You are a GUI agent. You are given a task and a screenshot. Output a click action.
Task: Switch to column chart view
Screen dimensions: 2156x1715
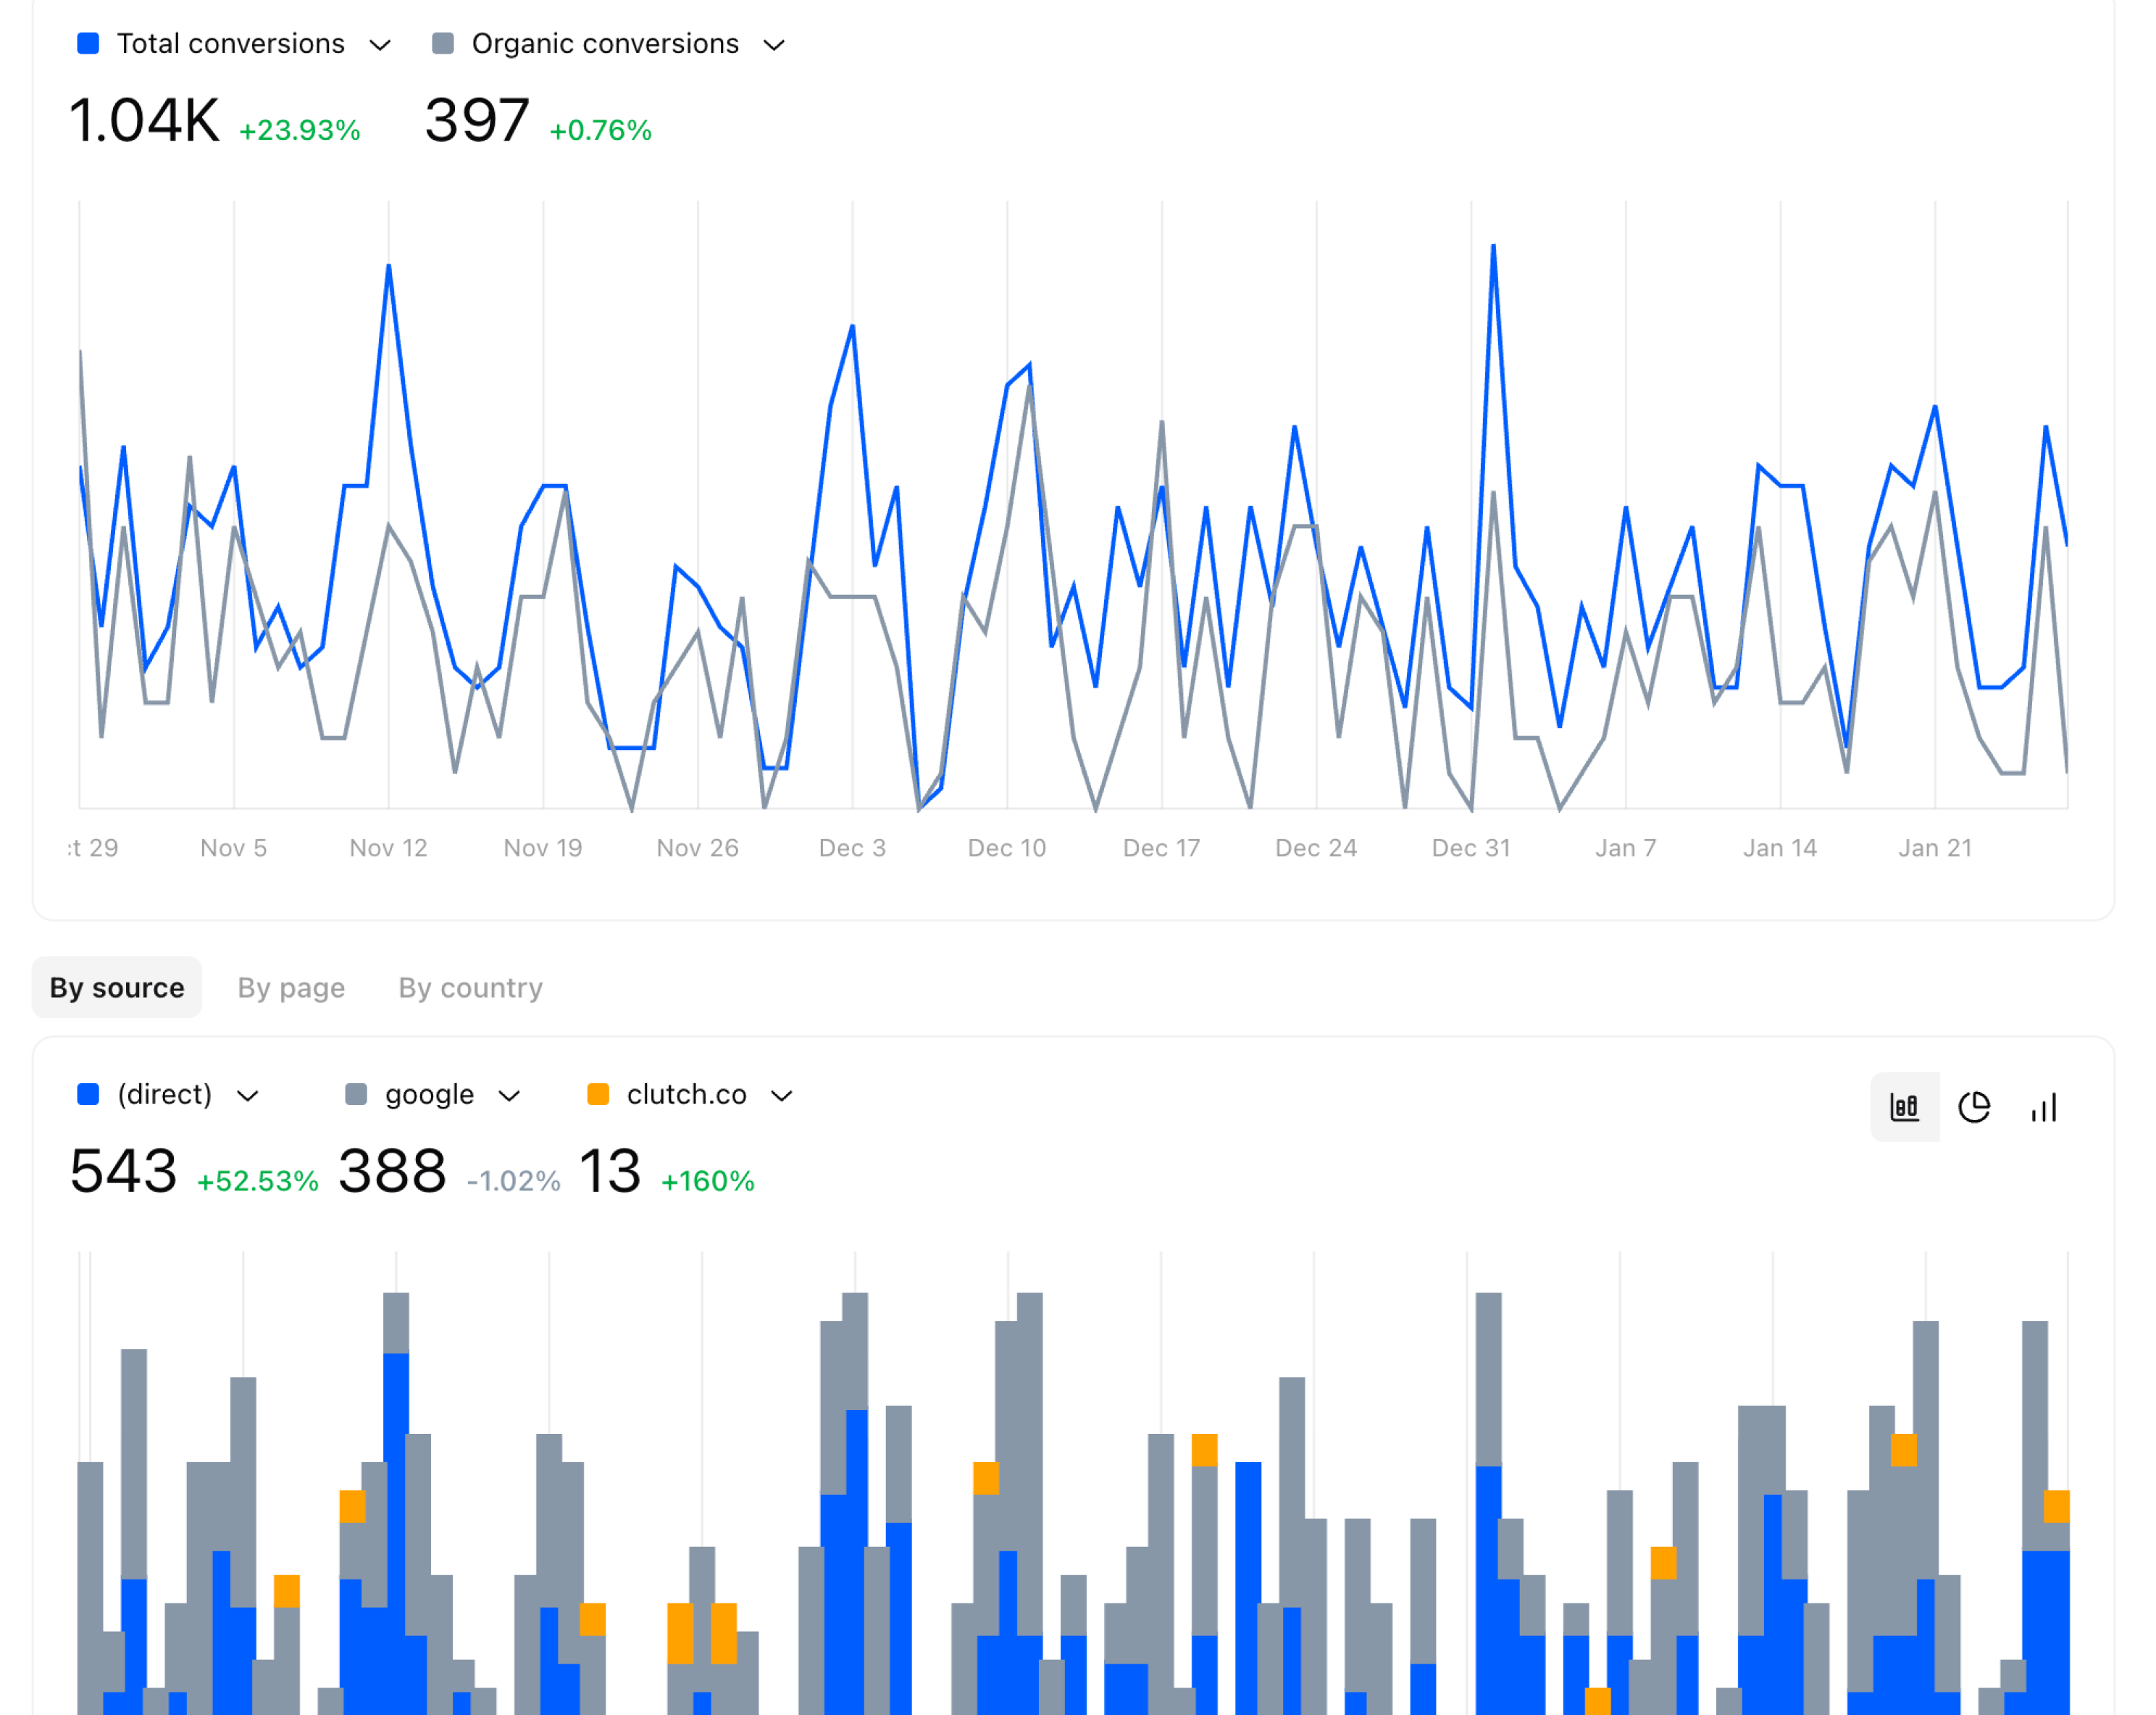click(x=2042, y=1108)
